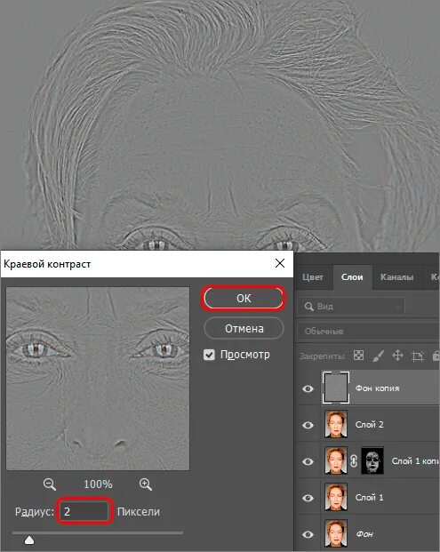Image resolution: width=440 pixels, height=552 pixels.
Task: Click the Слой 2 layer name
Action: pos(369,425)
